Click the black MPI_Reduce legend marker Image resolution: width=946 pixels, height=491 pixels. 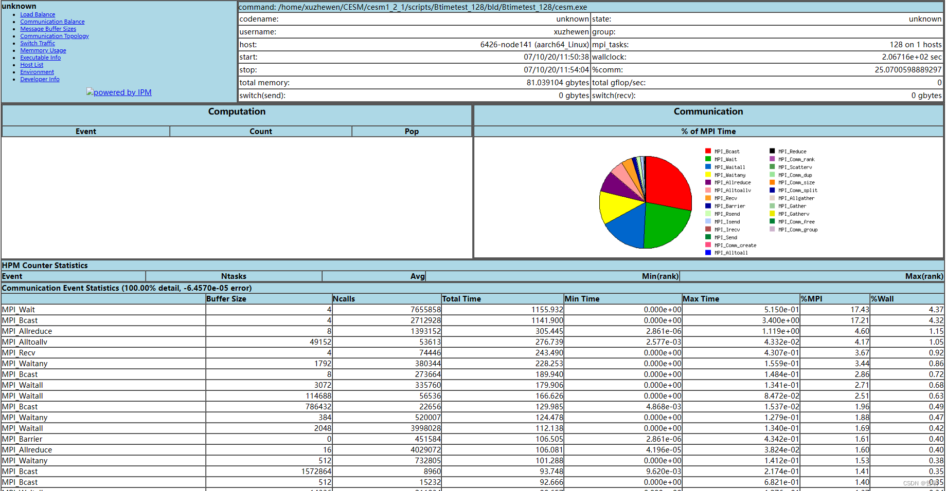[772, 151]
